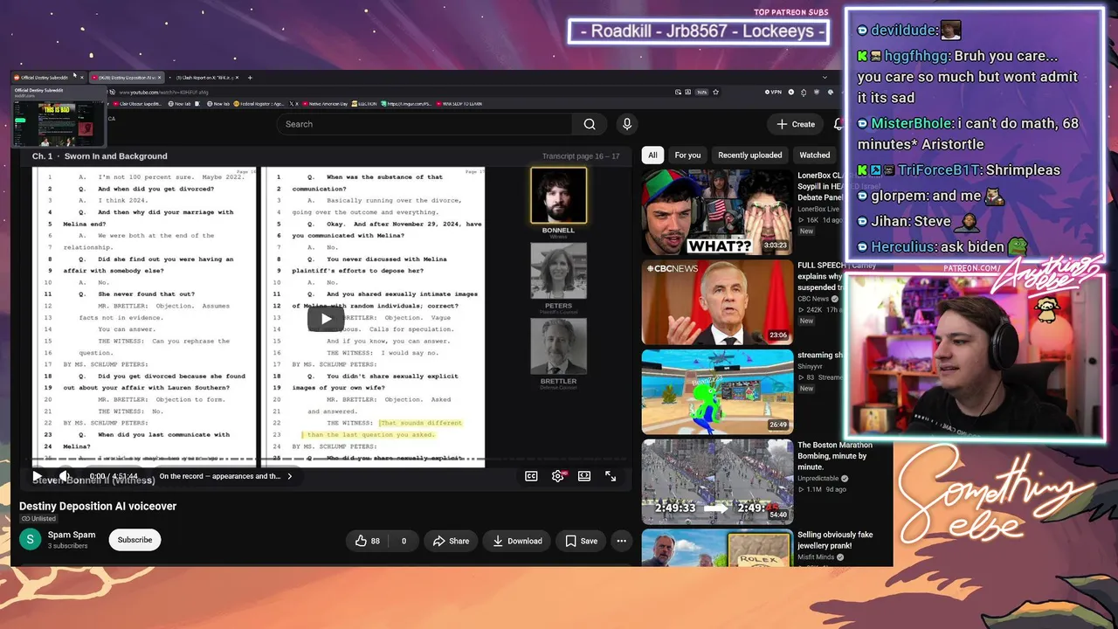Open LonerBox debate panel video thumbnail
1118x629 pixels.
pos(717,212)
